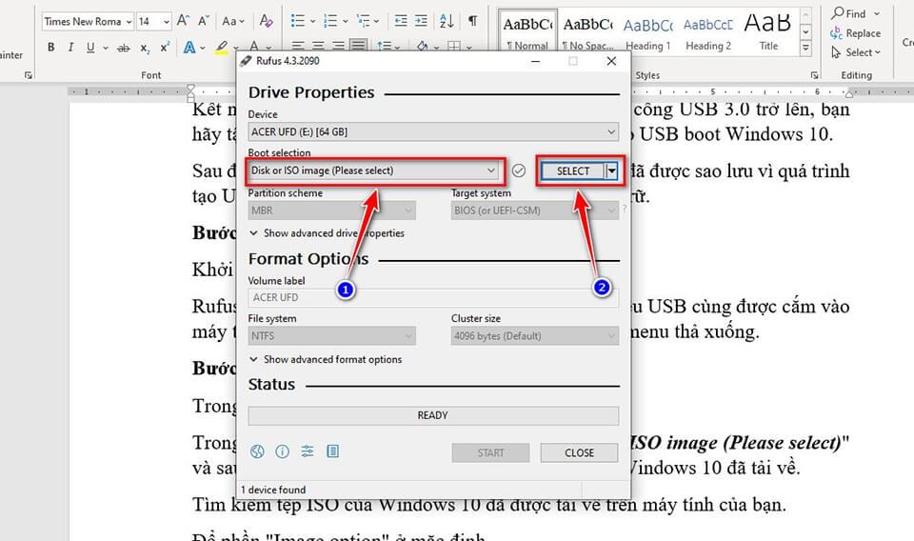Open Rufus application settings sliders icon
The height and width of the screenshot is (541, 914).
pos(307,451)
